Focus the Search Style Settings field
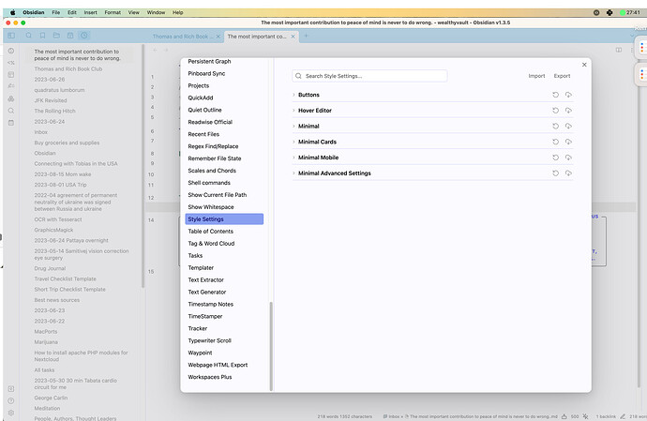This screenshot has height=421, width=647. (x=369, y=76)
